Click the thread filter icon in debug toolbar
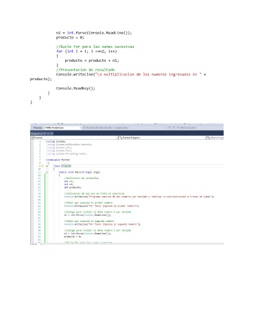Viewport: 254px width, 329px height. (170, 127)
